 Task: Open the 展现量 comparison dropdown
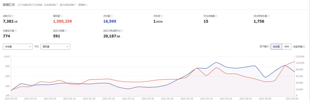pos(55,46)
